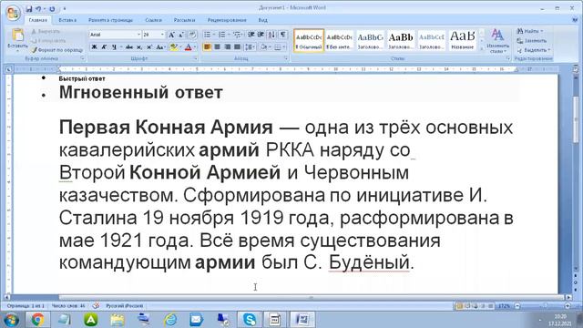
Task: Click the word count in status bar
Action: coord(68,306)
